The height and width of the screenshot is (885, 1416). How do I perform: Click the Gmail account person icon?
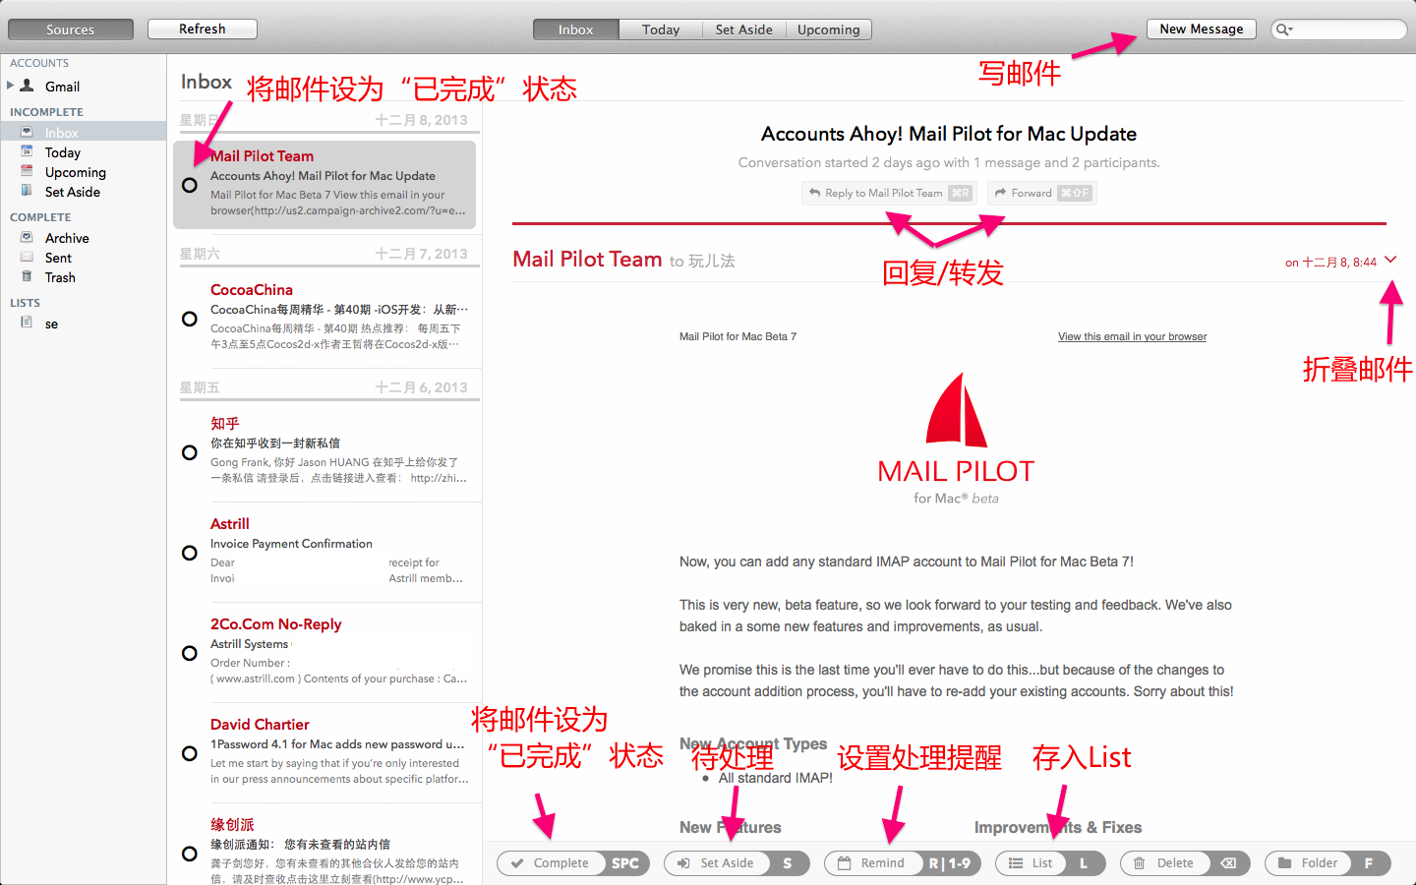tap(28, 86)
